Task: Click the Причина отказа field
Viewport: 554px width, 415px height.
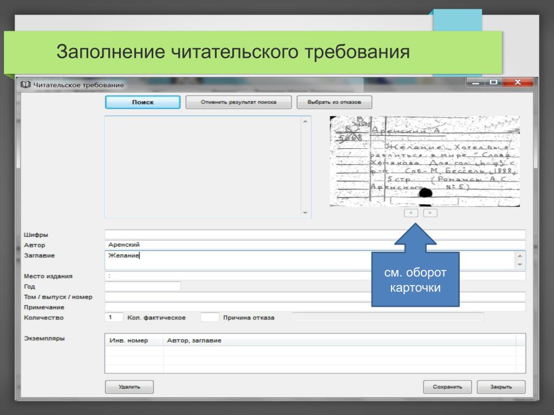Action: (388, 317)
